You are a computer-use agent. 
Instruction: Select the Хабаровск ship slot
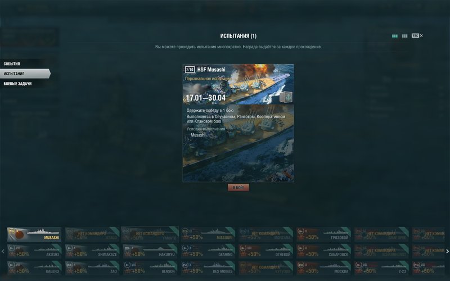323,251
